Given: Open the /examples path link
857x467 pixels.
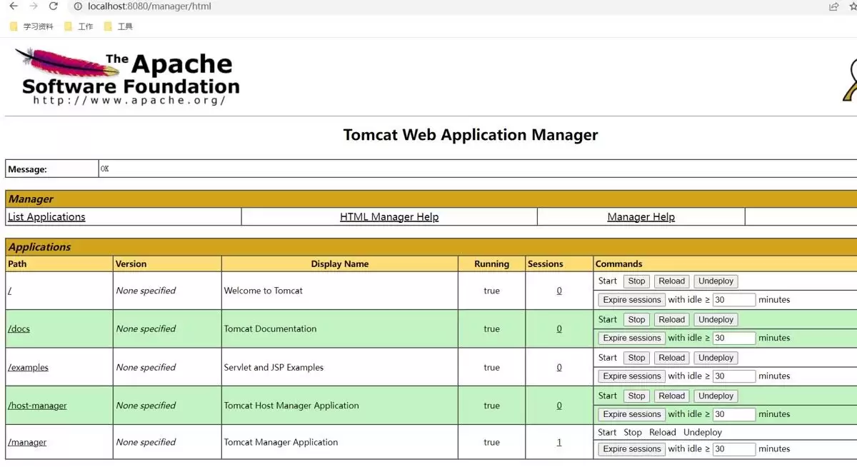Looking at the screenshot, I should tap(29, 368).
